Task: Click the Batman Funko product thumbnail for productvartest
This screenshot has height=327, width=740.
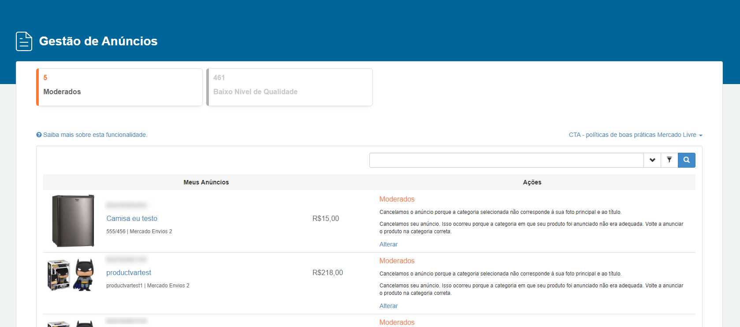Action: tap(71, 275)
